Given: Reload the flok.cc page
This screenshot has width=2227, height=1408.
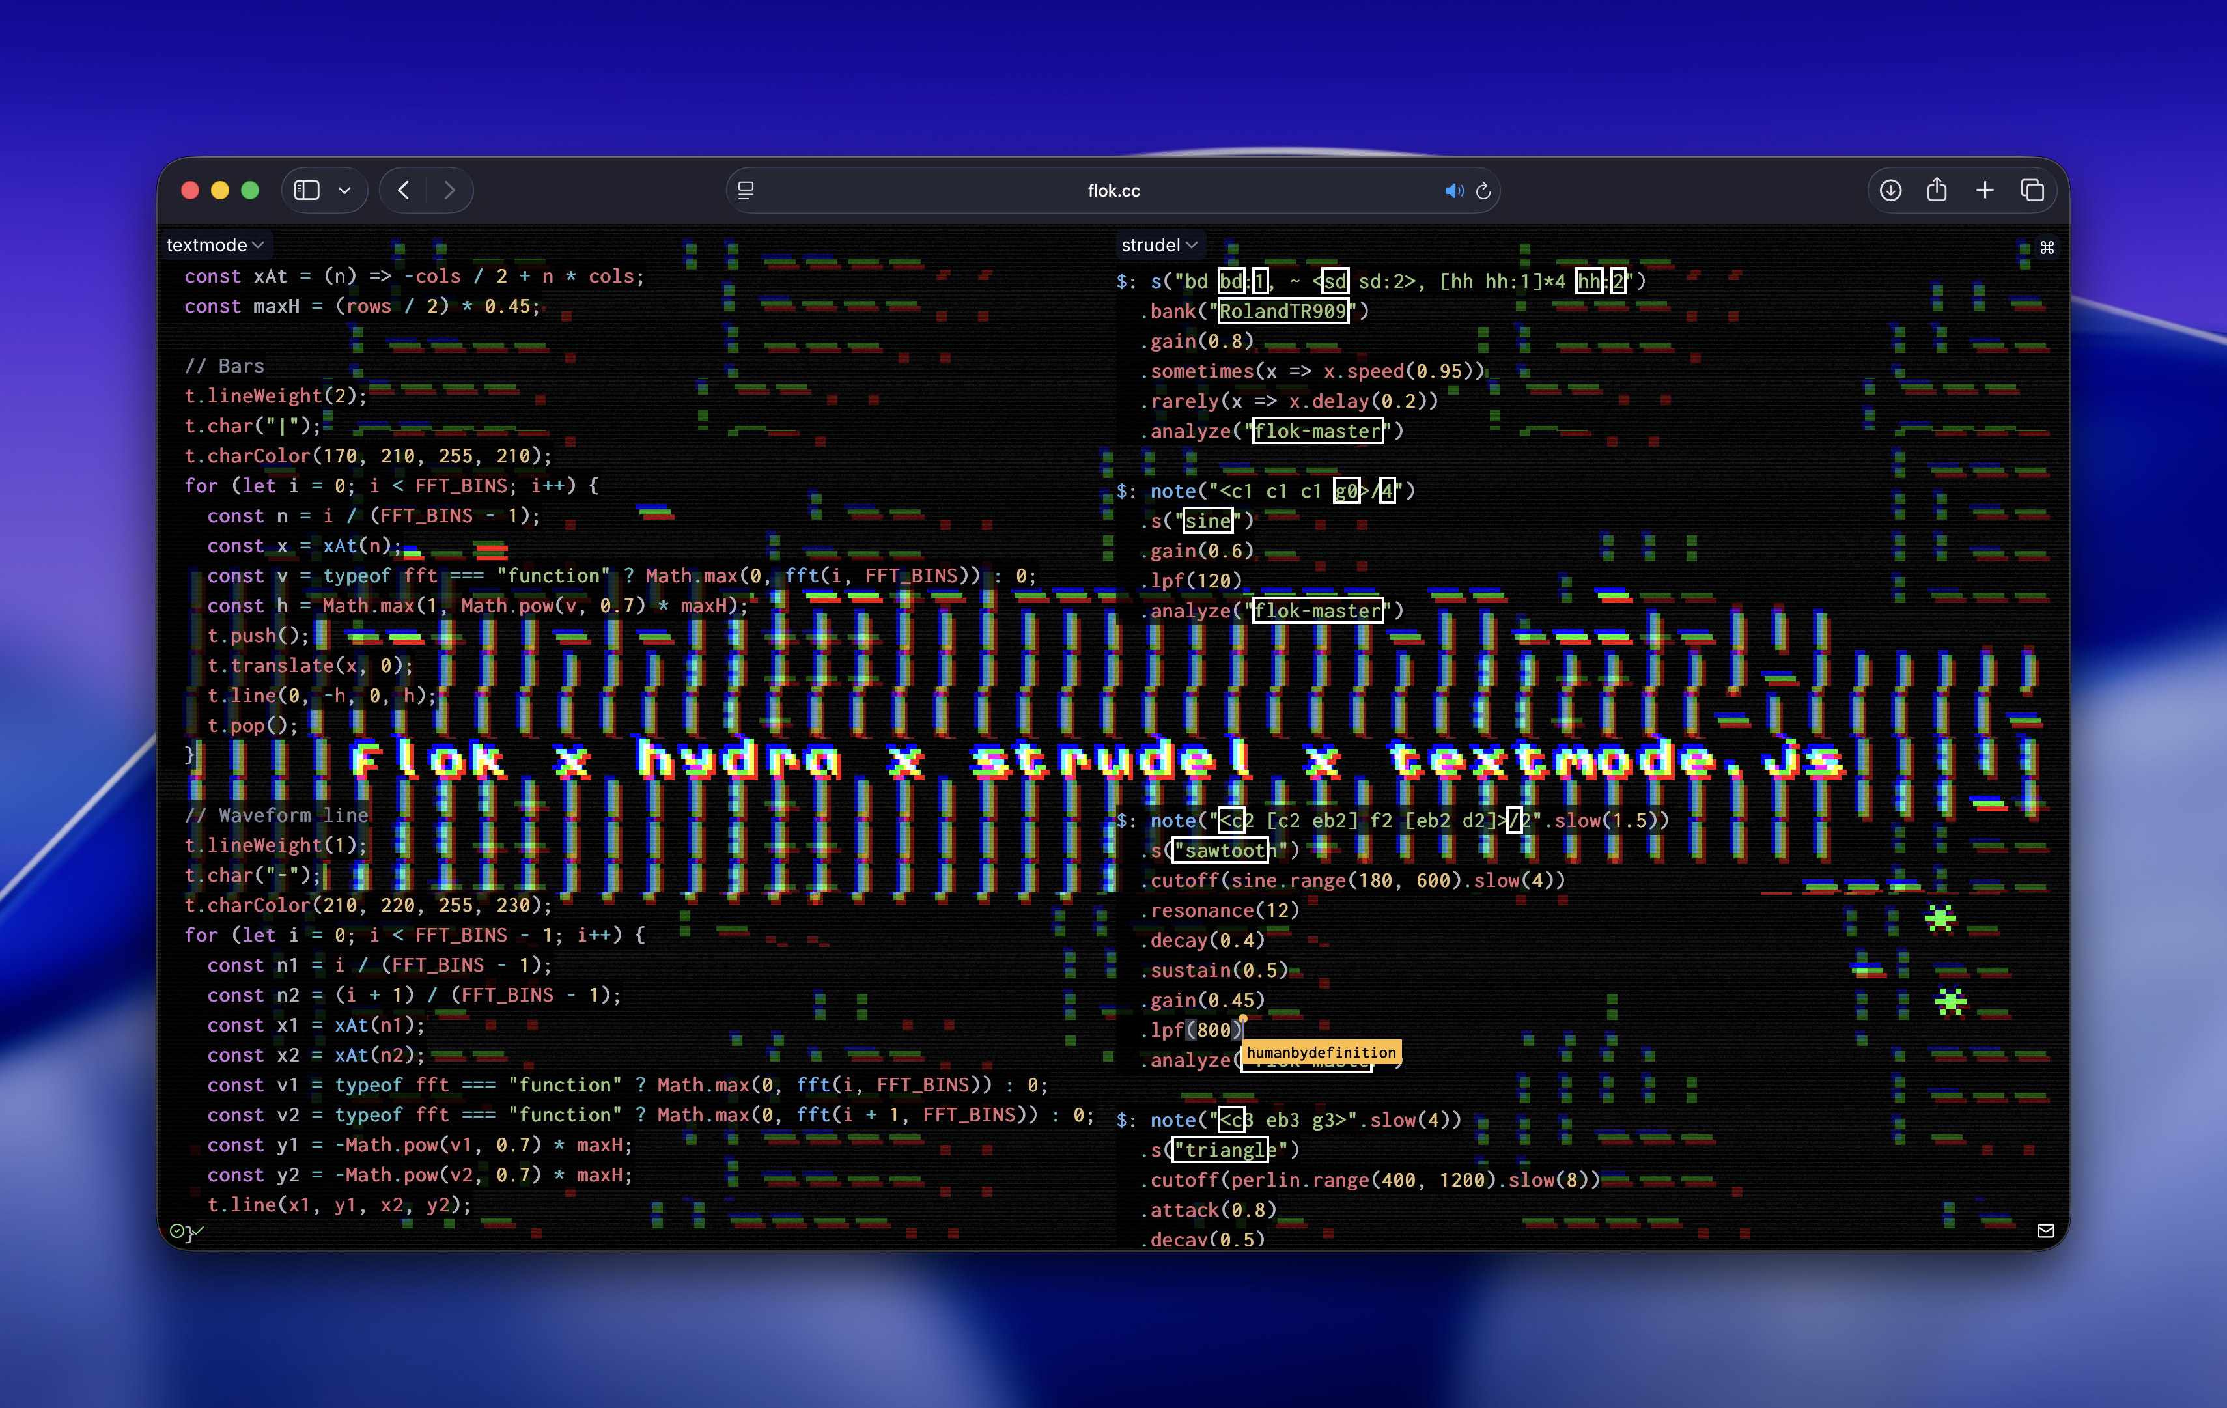Looking at the screenshot, I should [1483, 191].
